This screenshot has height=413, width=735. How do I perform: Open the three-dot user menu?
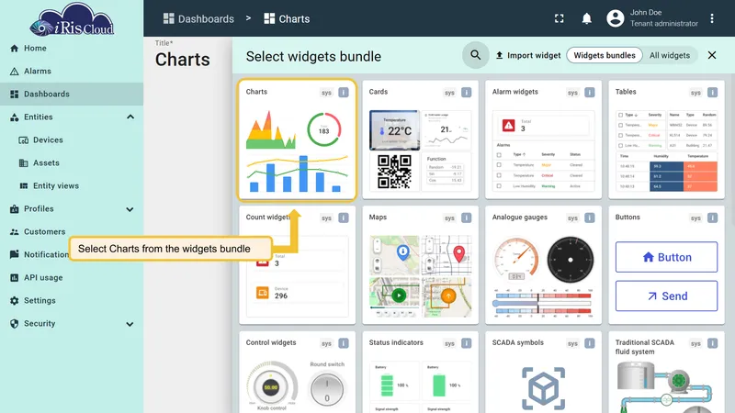(x=711, y=18)
